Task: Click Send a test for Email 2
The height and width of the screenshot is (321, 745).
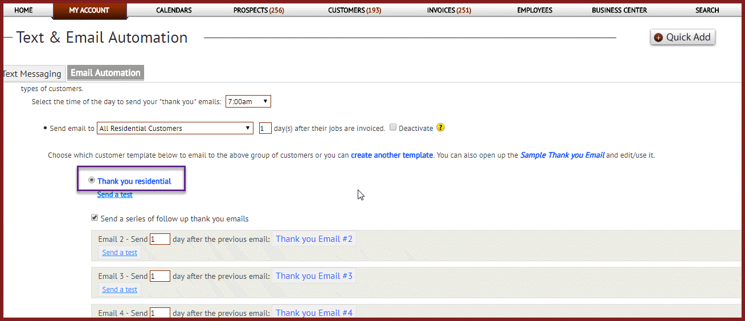Action: pos(120,252)
